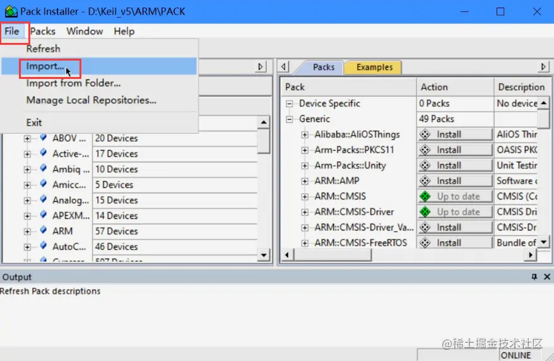Open the Help menu
The width and height of the screenshot is (554, 361).
tap(124, 31)
